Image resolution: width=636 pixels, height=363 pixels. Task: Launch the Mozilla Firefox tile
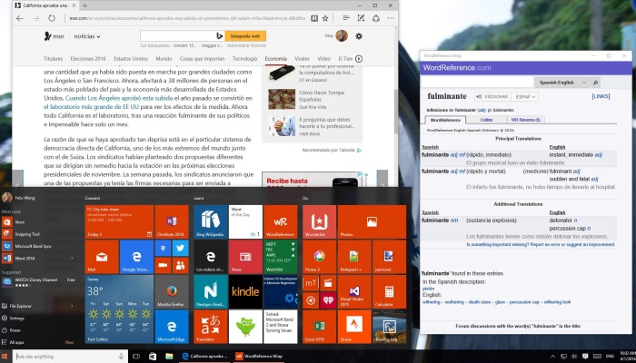click(172, 291)
